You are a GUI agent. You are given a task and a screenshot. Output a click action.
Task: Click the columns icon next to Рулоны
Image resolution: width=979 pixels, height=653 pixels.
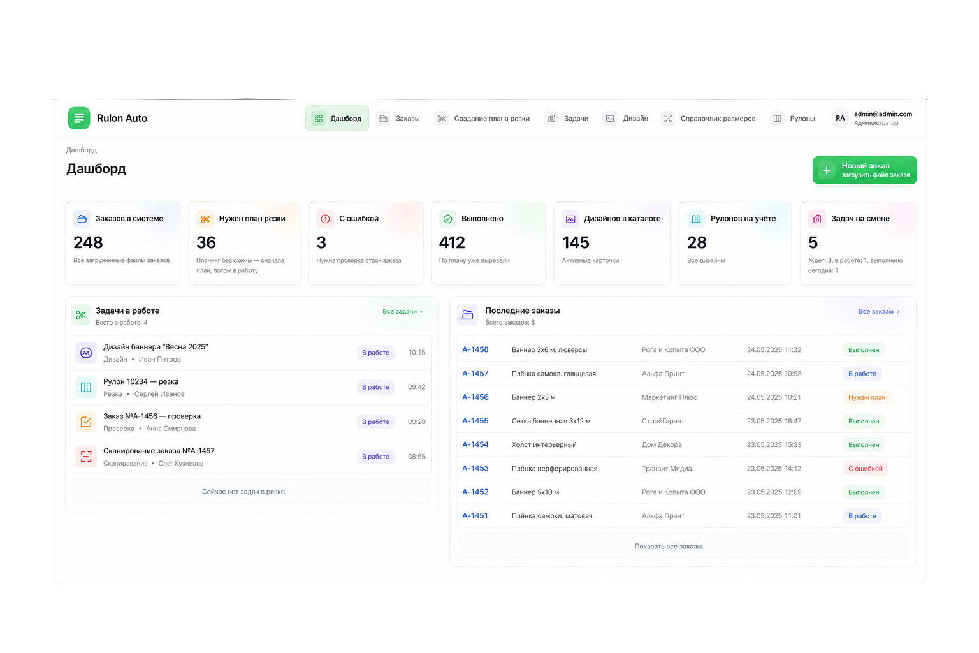pos(777,119)
